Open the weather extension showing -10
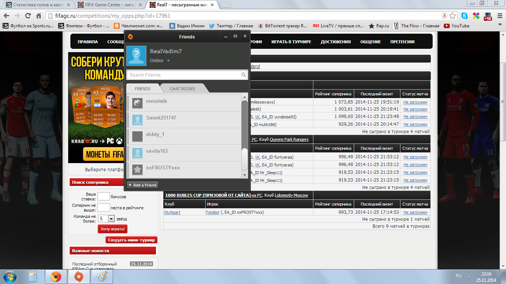 coord(487,16)
